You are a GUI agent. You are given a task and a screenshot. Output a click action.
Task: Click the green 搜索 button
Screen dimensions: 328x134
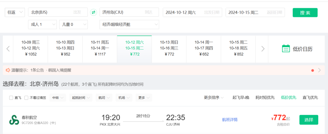click(x=305, y=12)
